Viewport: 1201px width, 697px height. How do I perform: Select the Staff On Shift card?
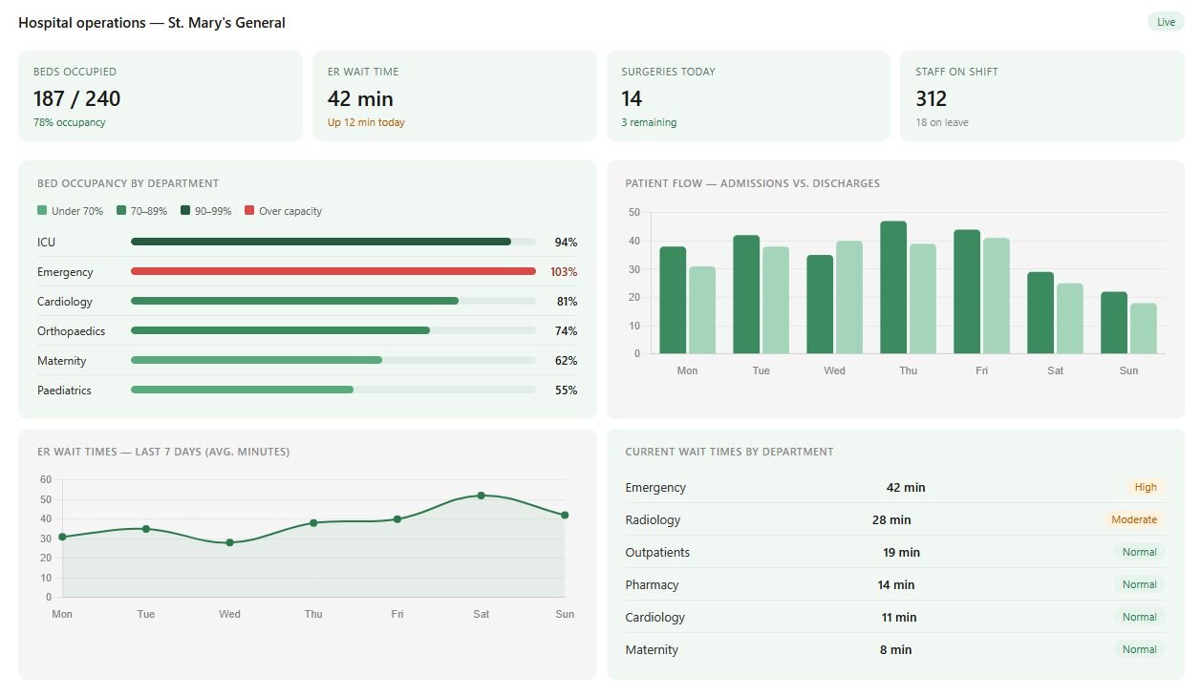click(x=1042, y=96)
